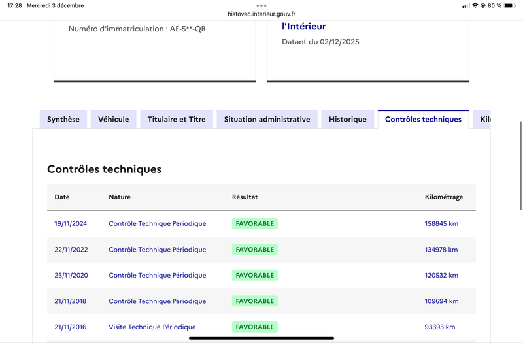The height and width of the screenshot is (343, 523).
Task: Tap the home indicator bar at bottom
Action: 261,338
